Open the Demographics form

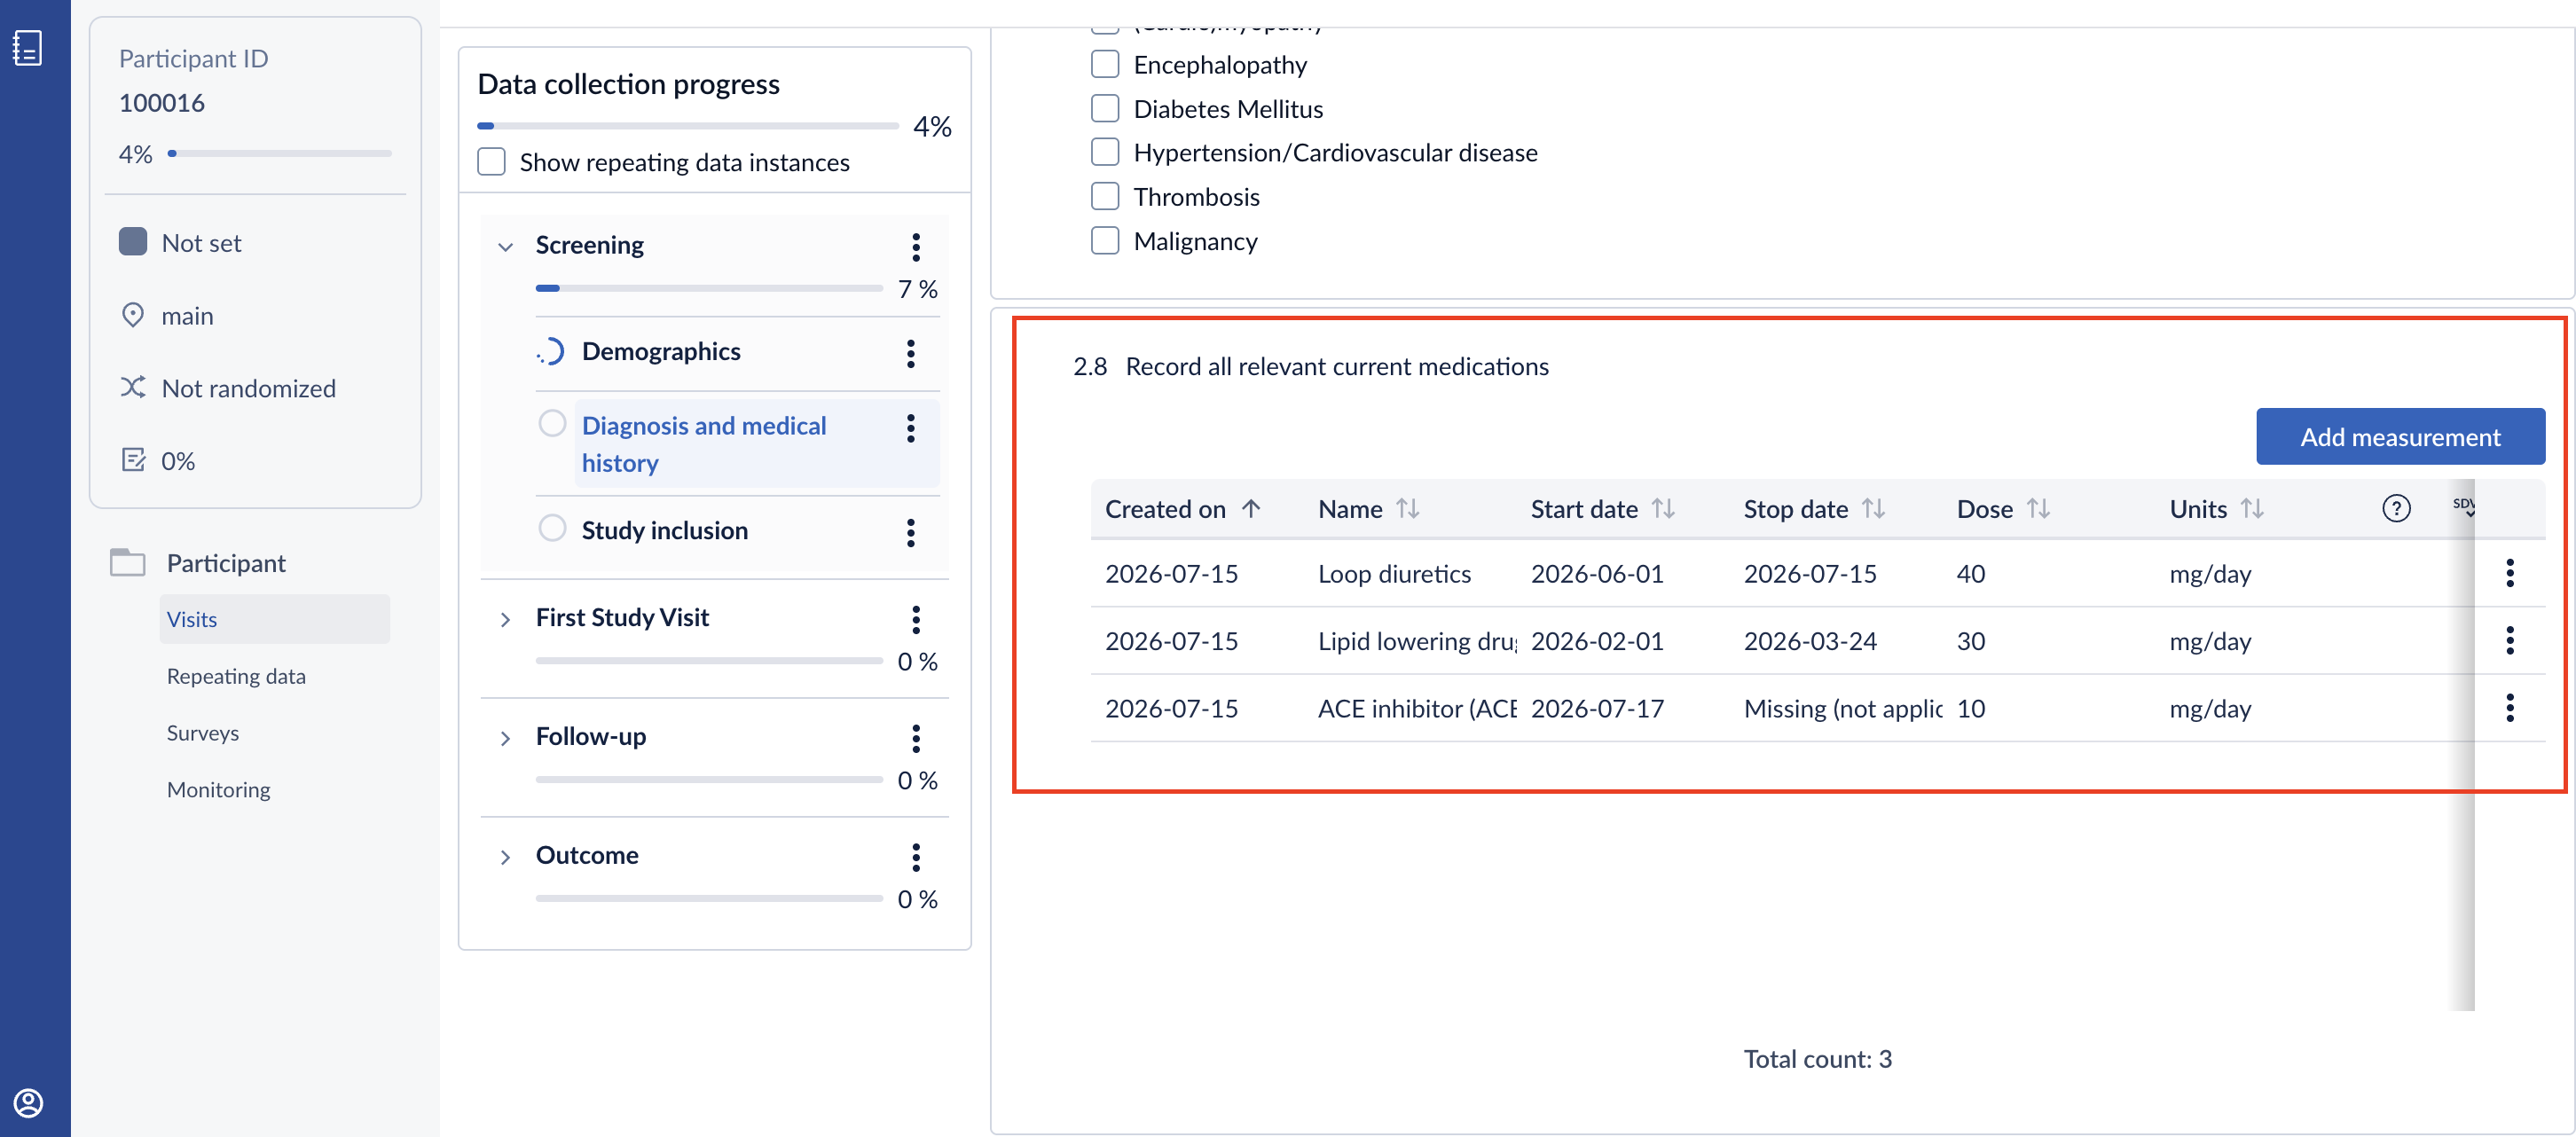click(x=661, y=352)
